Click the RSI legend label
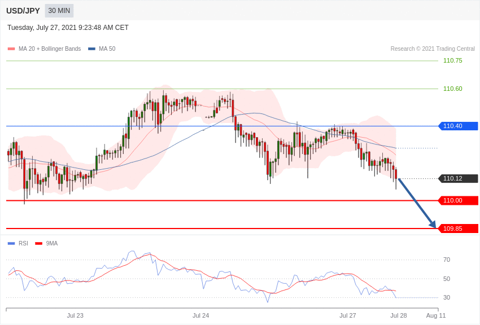The image size is (480, 325). click(x=23, y=243)
